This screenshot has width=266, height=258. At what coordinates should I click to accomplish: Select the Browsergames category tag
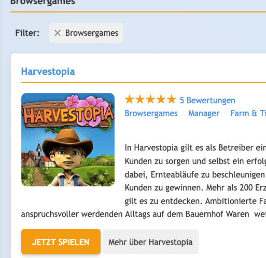click(151, 114)
